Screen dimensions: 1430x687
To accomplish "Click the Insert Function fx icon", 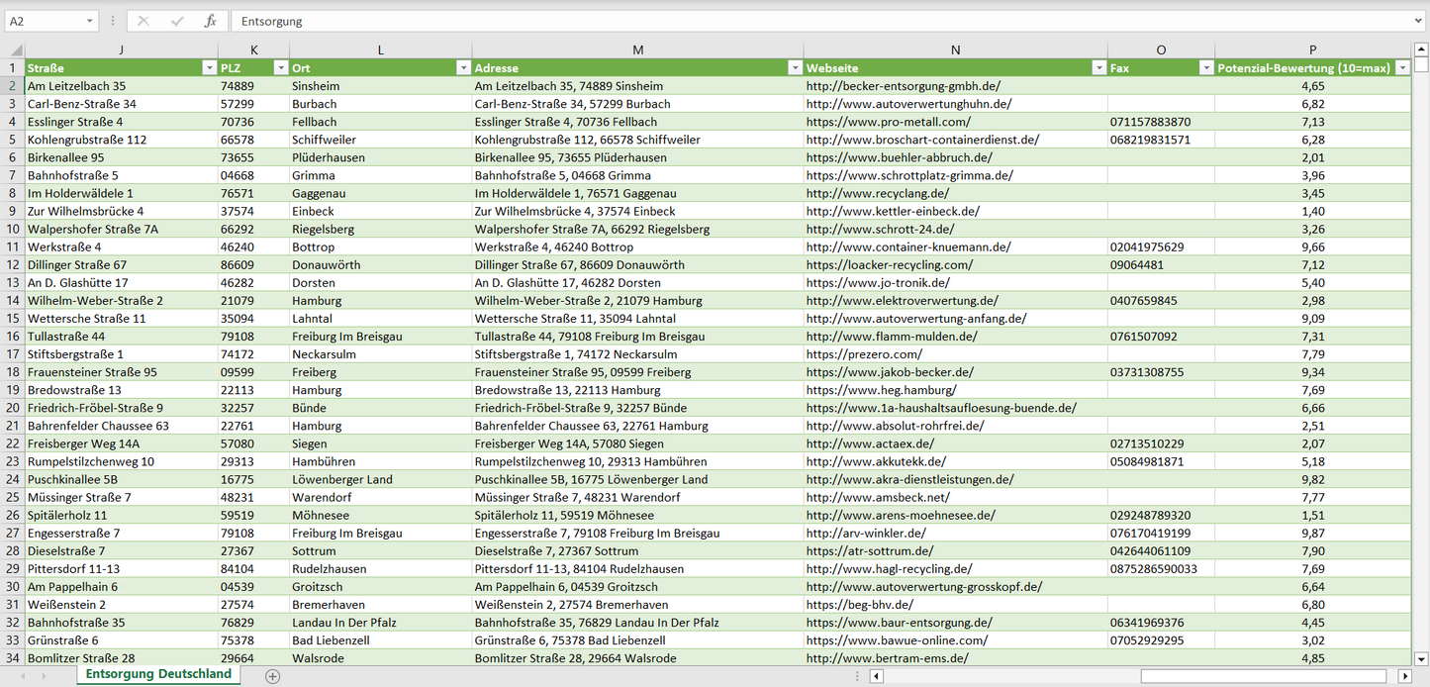I will click(210, 21).
